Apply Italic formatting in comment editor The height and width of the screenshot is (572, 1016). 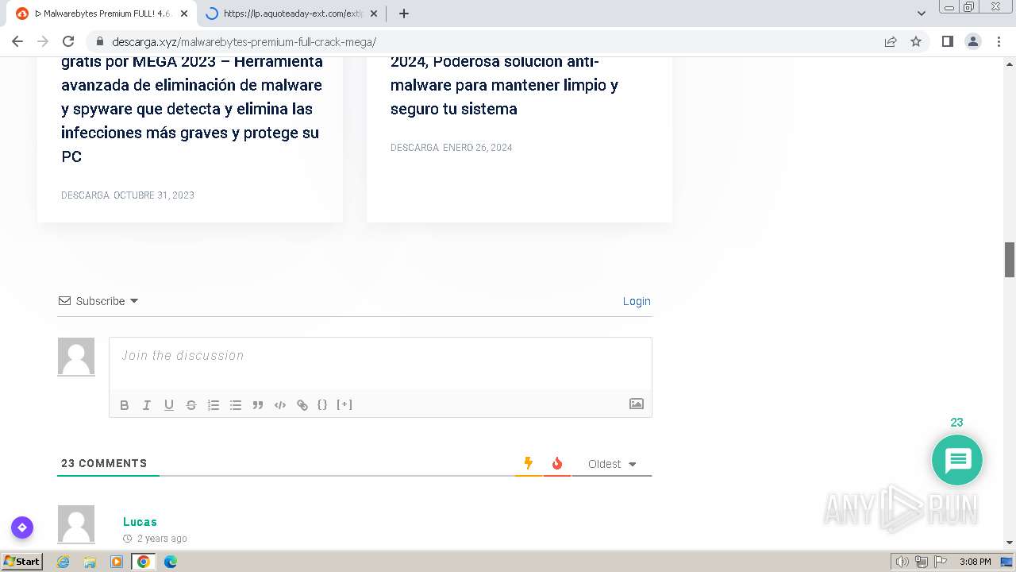click(147, 405)
